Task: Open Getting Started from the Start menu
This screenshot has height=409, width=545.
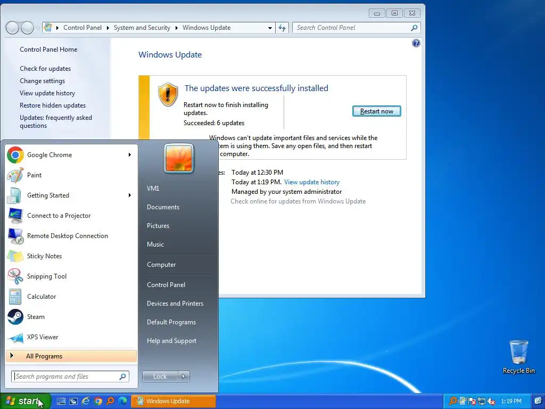Action: pos(71,195)
